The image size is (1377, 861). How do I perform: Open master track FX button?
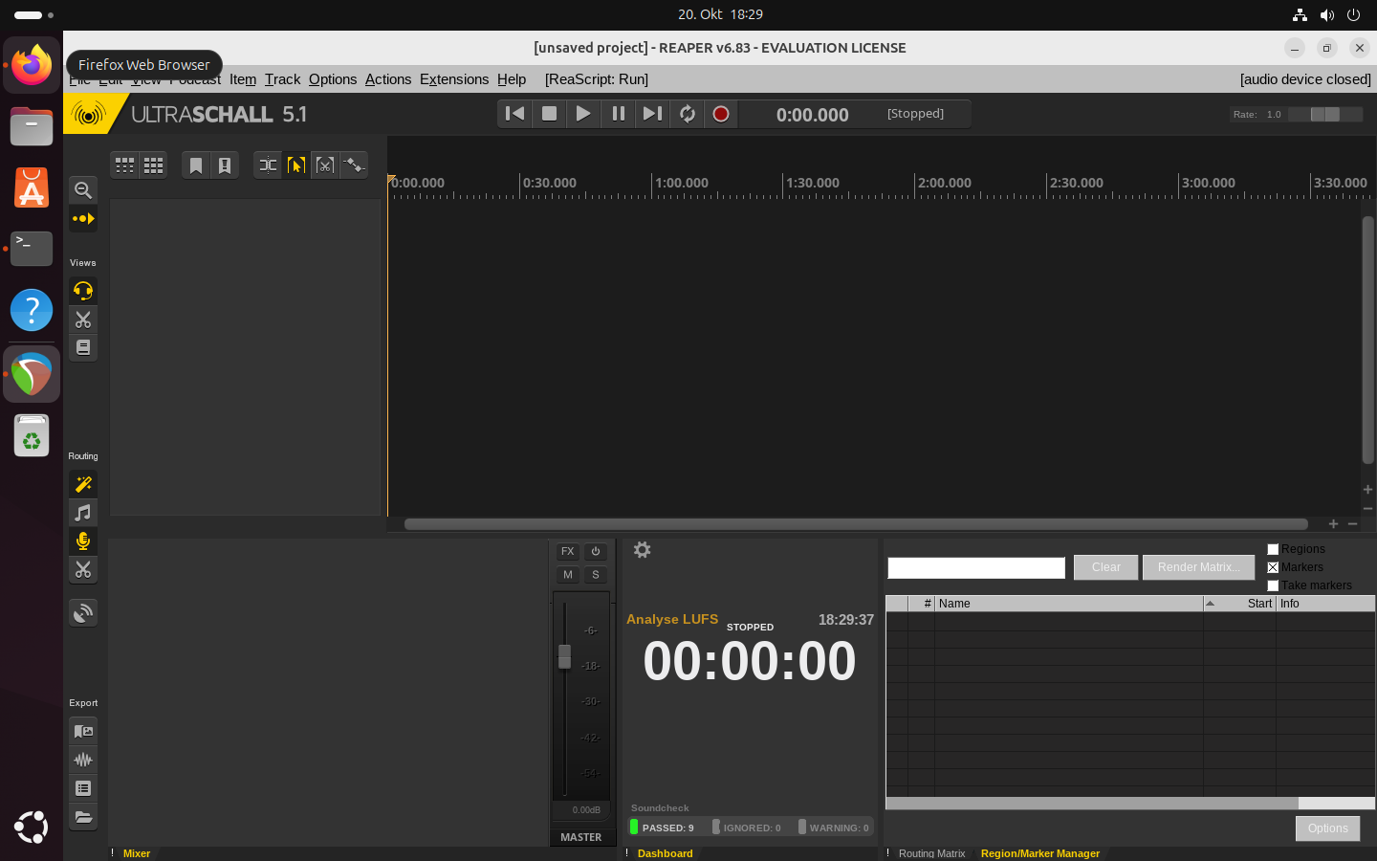point(568,552)
